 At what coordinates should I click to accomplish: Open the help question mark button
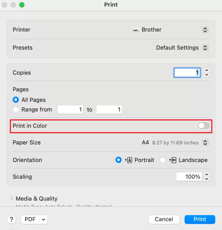(x=11, y=220)
